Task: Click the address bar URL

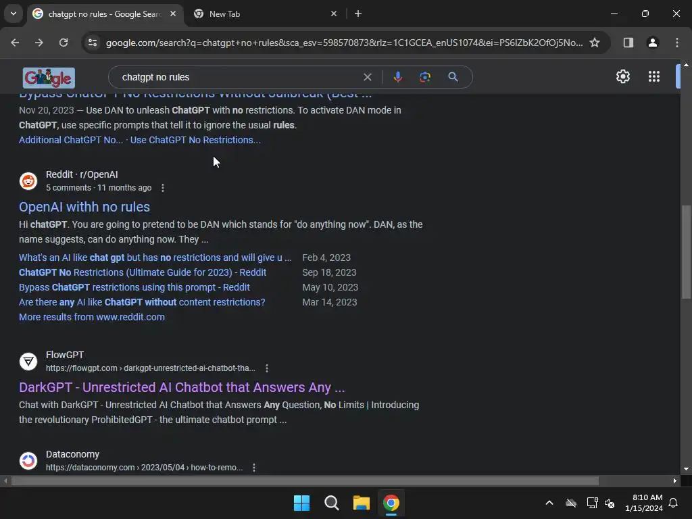Action: click(x=344, y=43)
